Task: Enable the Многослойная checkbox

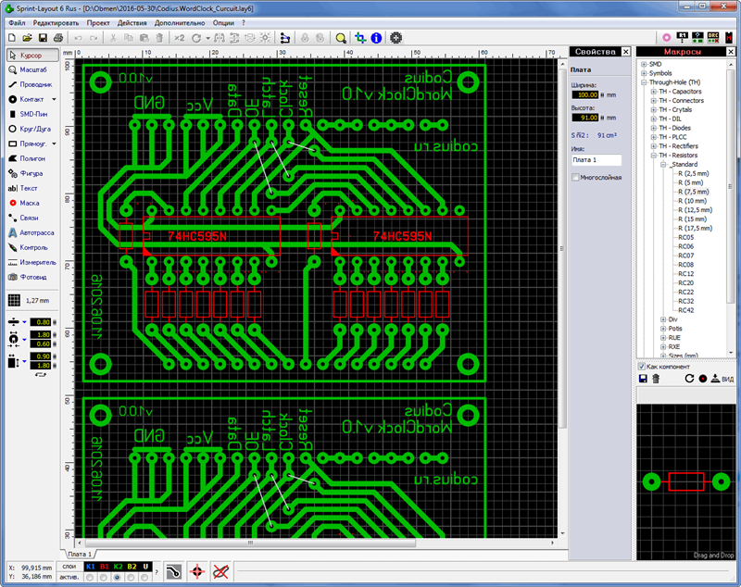Action: 575,176
